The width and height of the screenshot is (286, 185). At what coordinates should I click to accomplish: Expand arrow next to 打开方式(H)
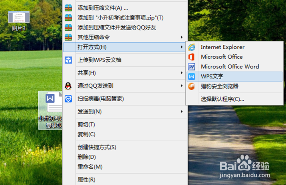click(x=182, y=47)
